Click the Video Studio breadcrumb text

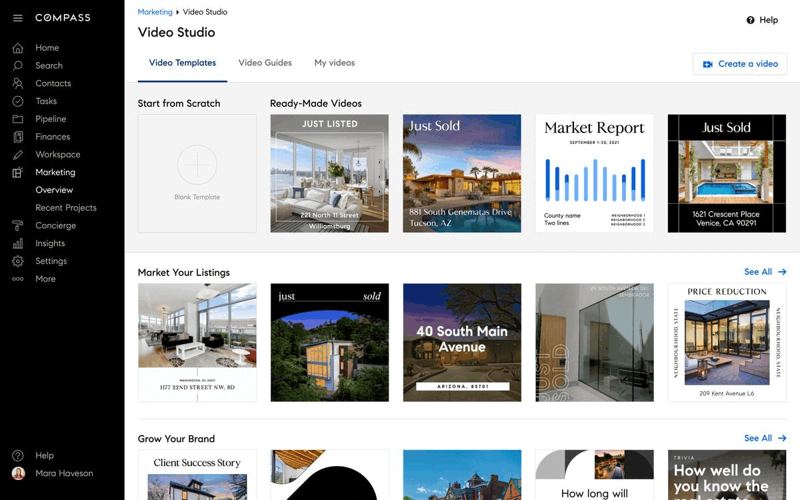(x=205, y=12)
